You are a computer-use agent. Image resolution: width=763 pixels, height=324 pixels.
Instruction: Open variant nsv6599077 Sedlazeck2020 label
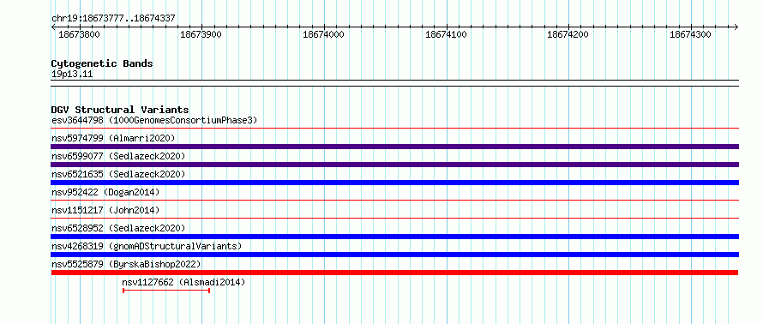tap(118, 156)
